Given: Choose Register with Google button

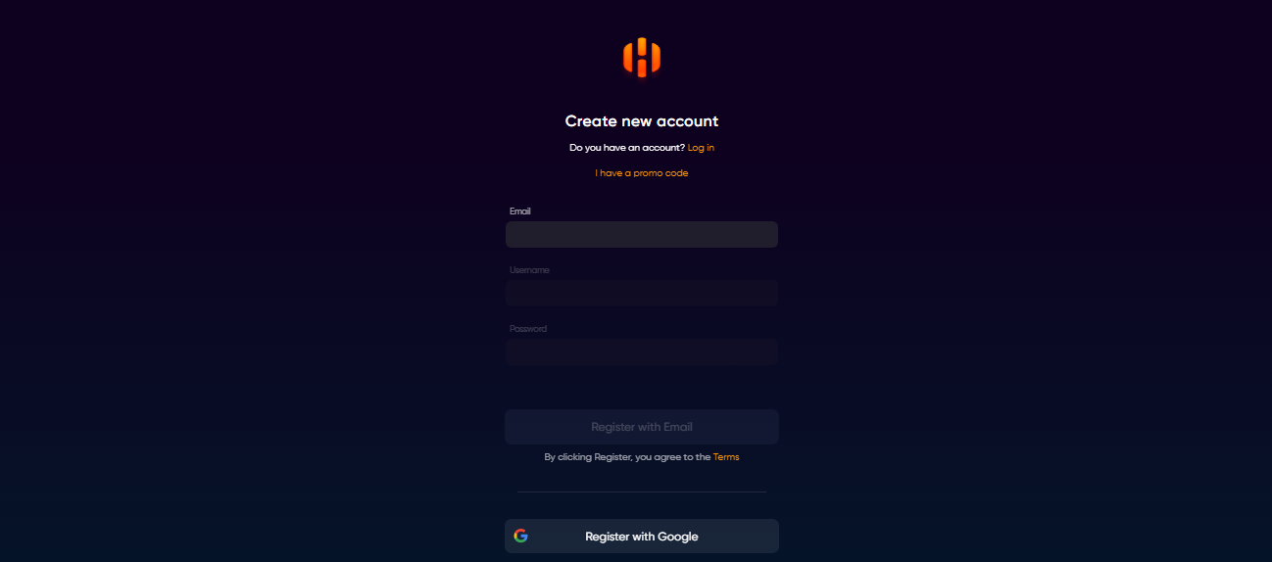Looking at the screenshot, I should 642,537.
